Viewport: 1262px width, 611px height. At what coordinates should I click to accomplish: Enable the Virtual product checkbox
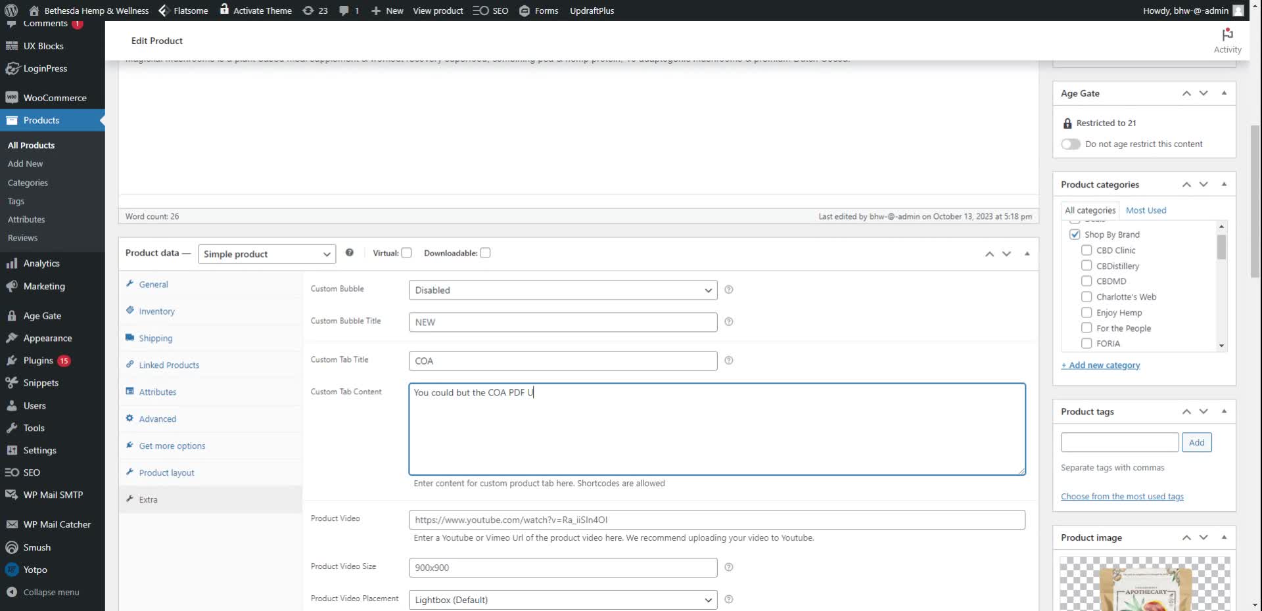coord(407,253)
